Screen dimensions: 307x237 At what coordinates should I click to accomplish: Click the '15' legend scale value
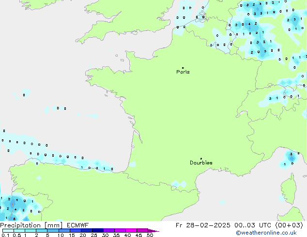coord(72,235)
